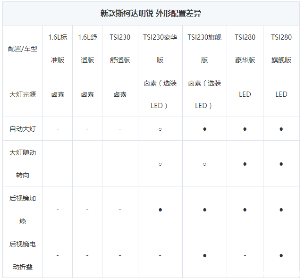Viewport: 305px width, 278px height.
Task: Click 卤素（选装LED）cell under TSI230旗舰版
Action: 204,94
